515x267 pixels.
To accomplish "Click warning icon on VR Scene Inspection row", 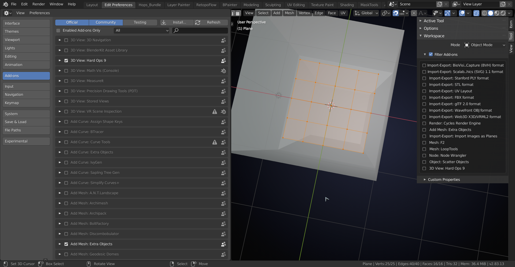I will (x=215, y=112).
